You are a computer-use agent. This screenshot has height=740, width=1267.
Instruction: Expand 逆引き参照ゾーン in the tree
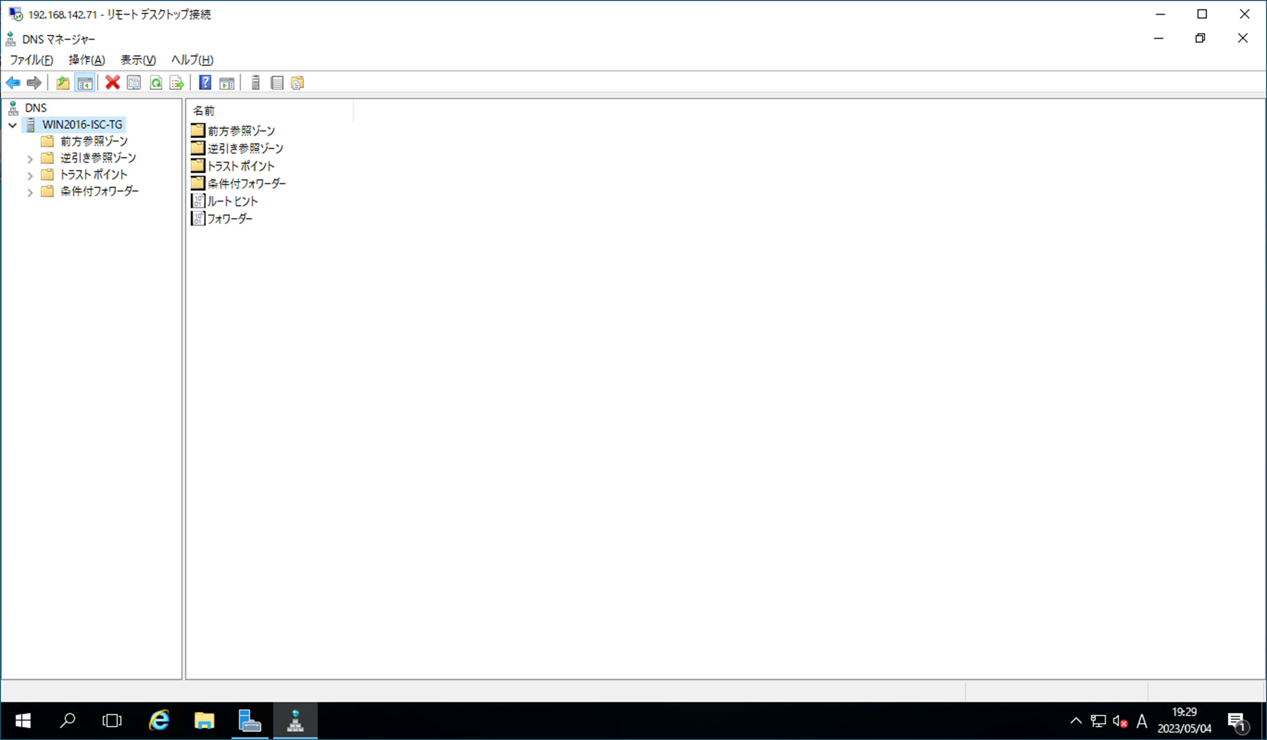click(x=30, y=159)
